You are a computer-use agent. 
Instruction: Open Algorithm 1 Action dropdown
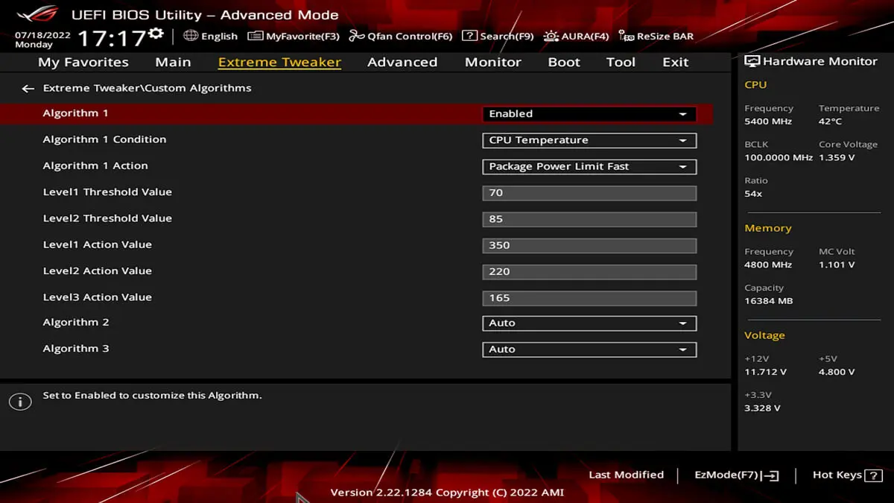click(589, 166)
